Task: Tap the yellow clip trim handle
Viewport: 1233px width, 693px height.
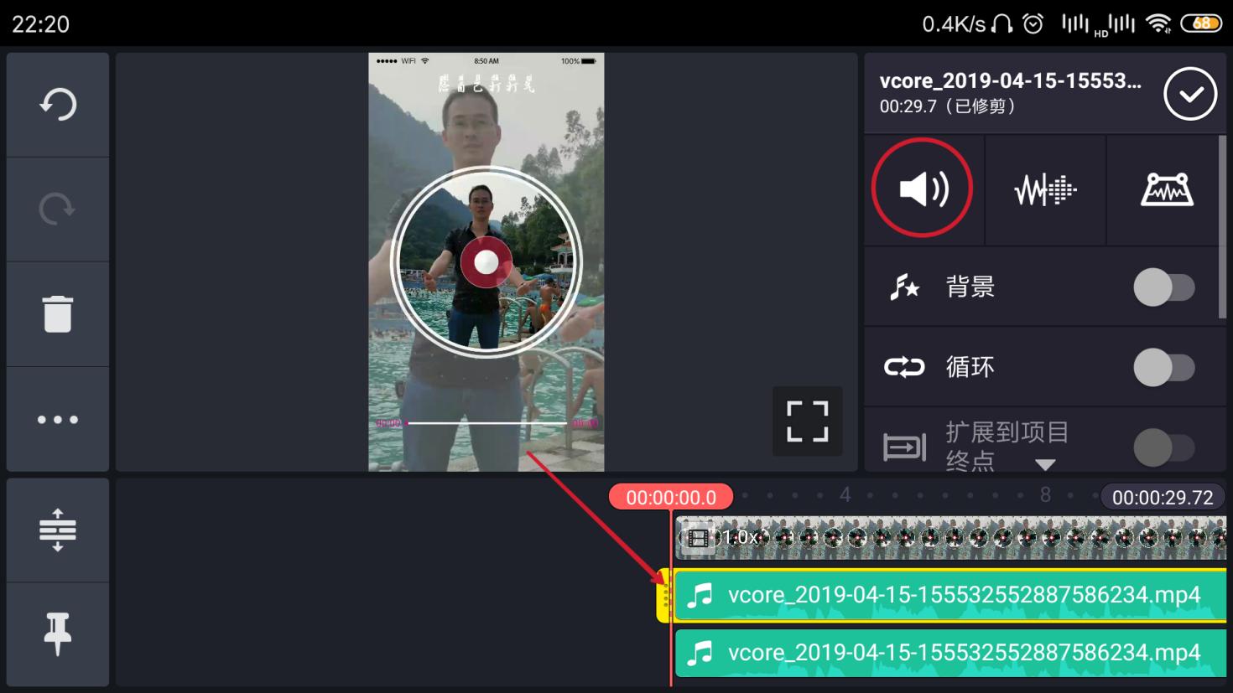Action: (664, 597)
